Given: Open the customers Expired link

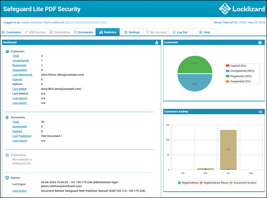Looking at the screenshot, I should point(17,79).
